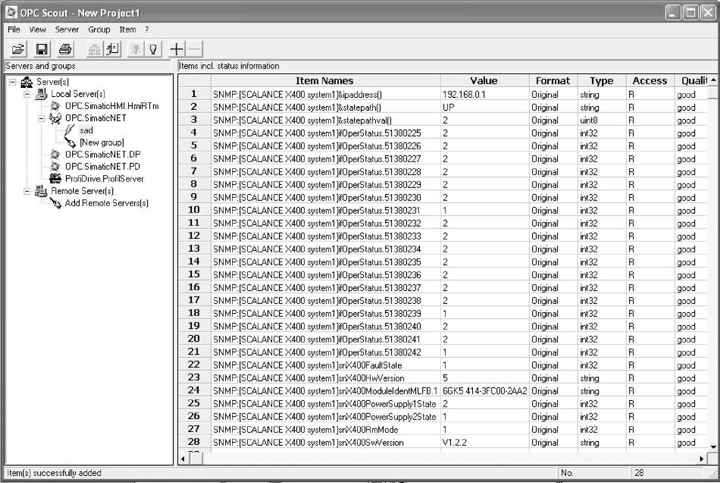Image resolution: width=720 pixels, height=483 pixels.
Task: Click the uint8 type cell
Action: coord(602,120)
